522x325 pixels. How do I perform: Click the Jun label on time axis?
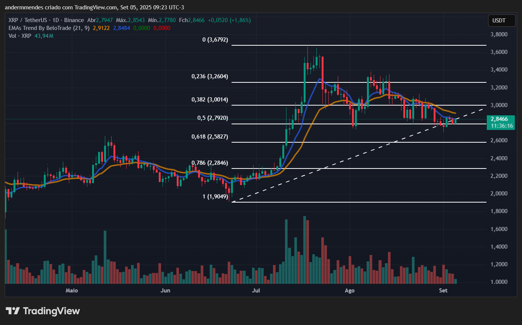(x=165, y=290)
